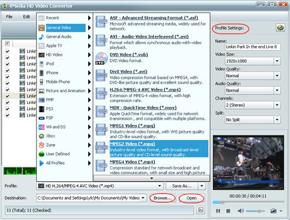This screenshot has height=220, width=290.
Task: Click the snapshot camera icon
Action: [273, 211]
